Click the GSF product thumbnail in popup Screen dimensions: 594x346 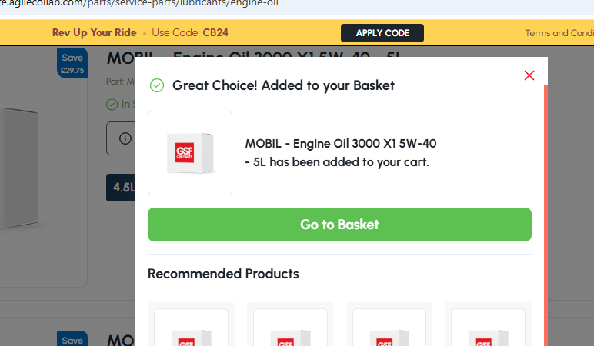pos(190,153)
